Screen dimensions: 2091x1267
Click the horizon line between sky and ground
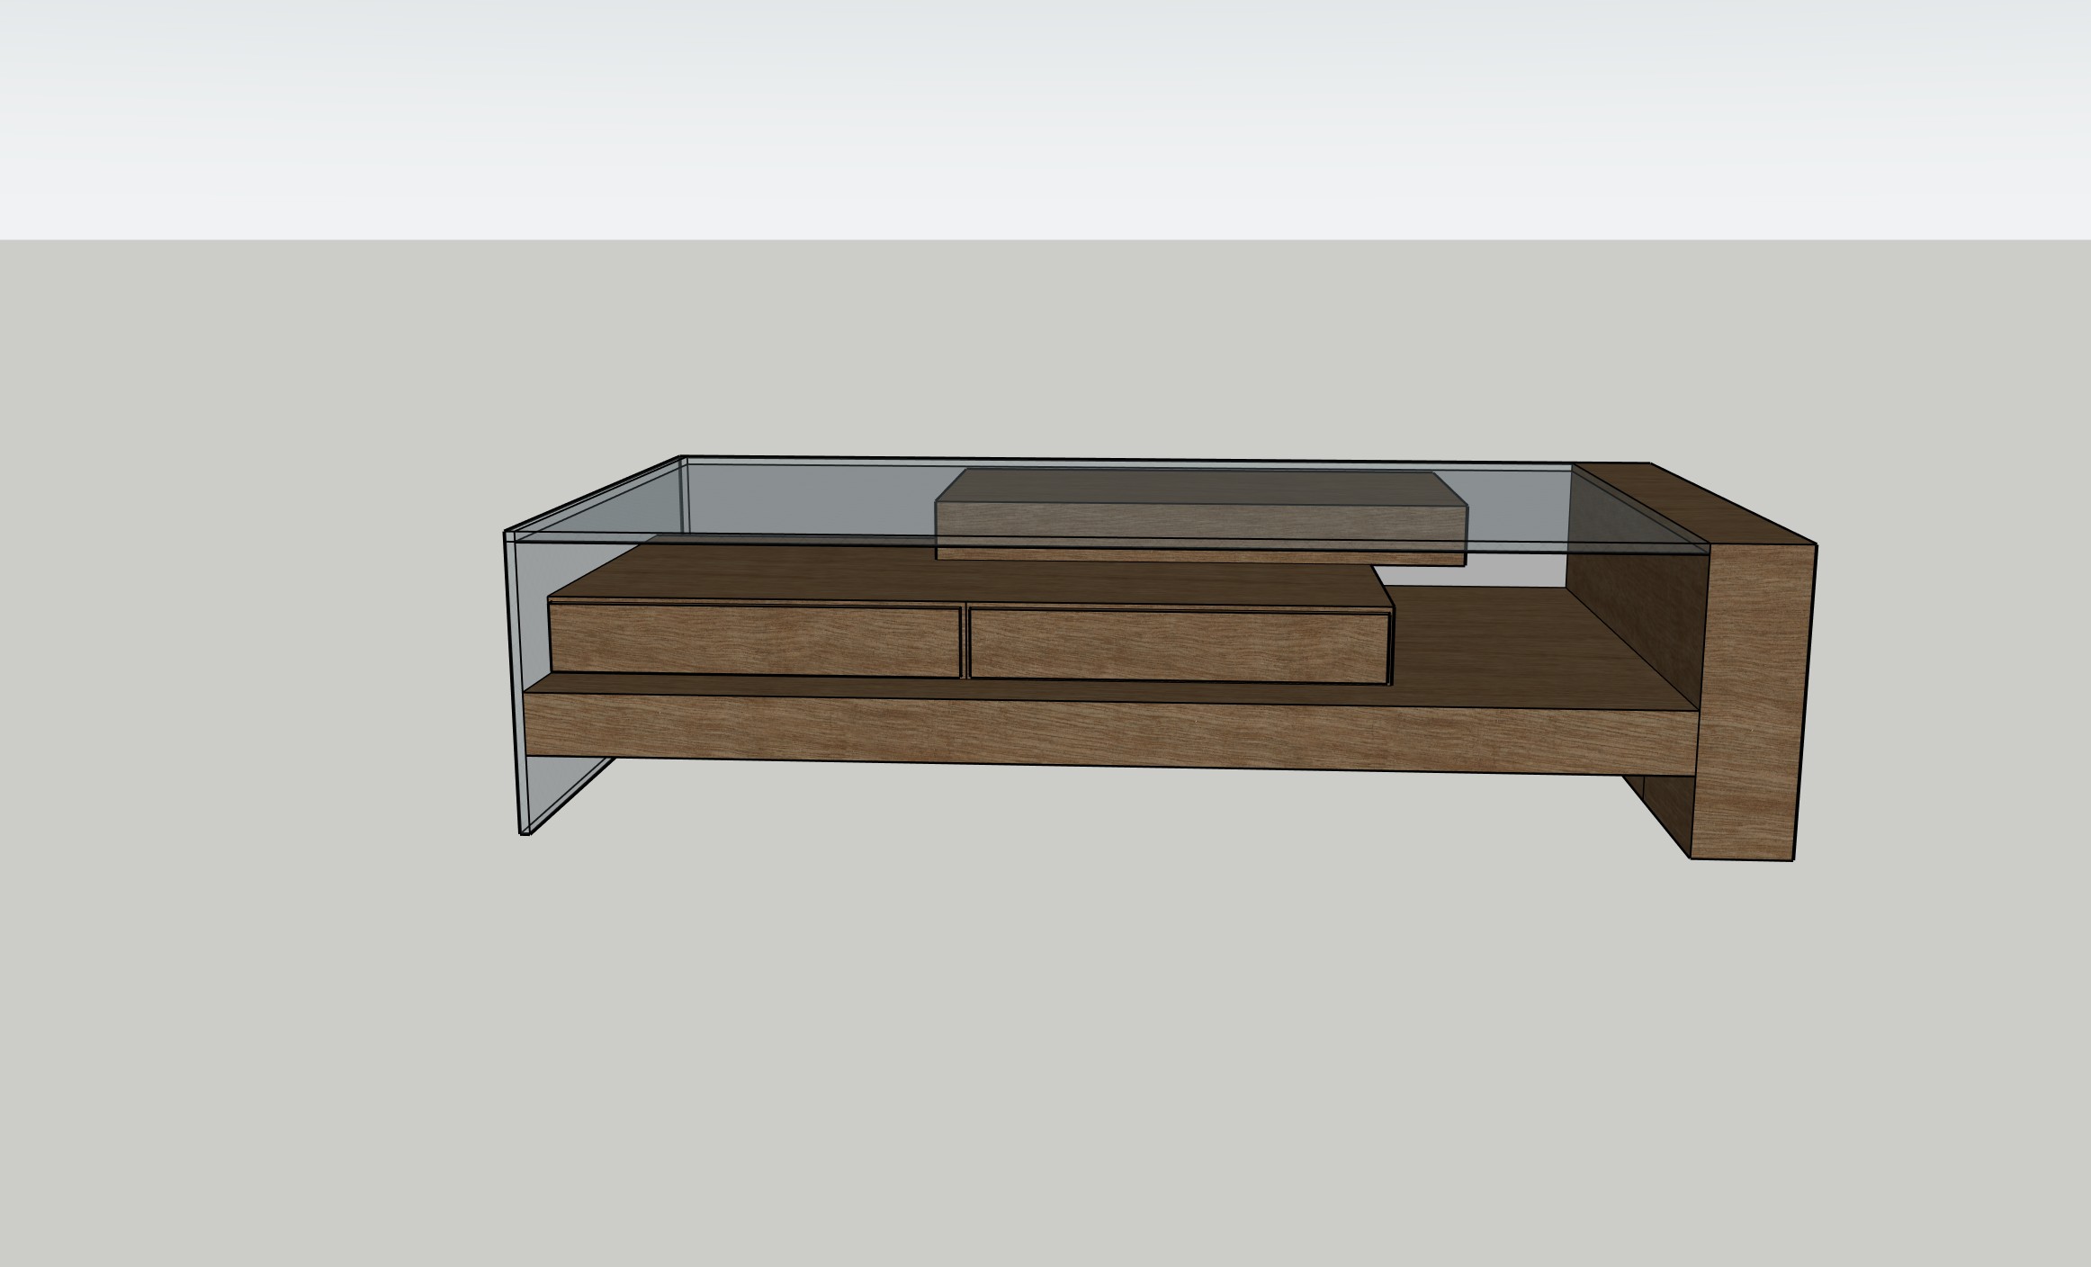pyautogui.click(x=1044, y=239)
